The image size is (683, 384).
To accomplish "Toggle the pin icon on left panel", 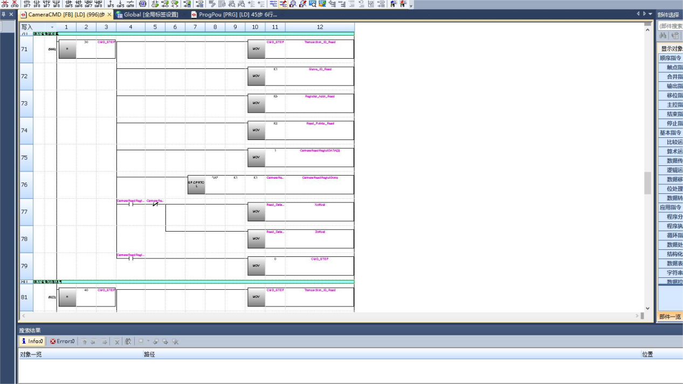I will (4, 15).
